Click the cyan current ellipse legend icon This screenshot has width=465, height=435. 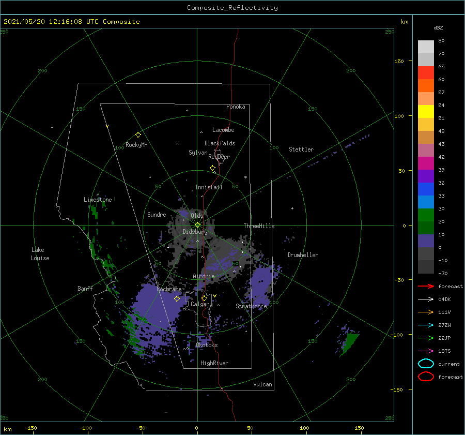point(426,364)
